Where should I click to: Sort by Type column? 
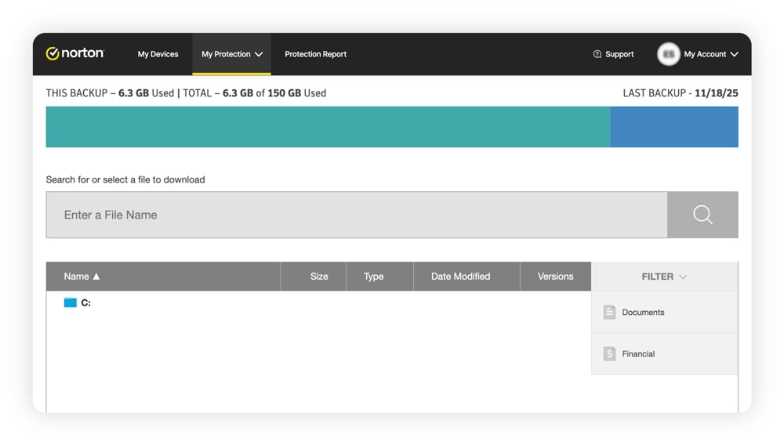(x=380, y=277)
